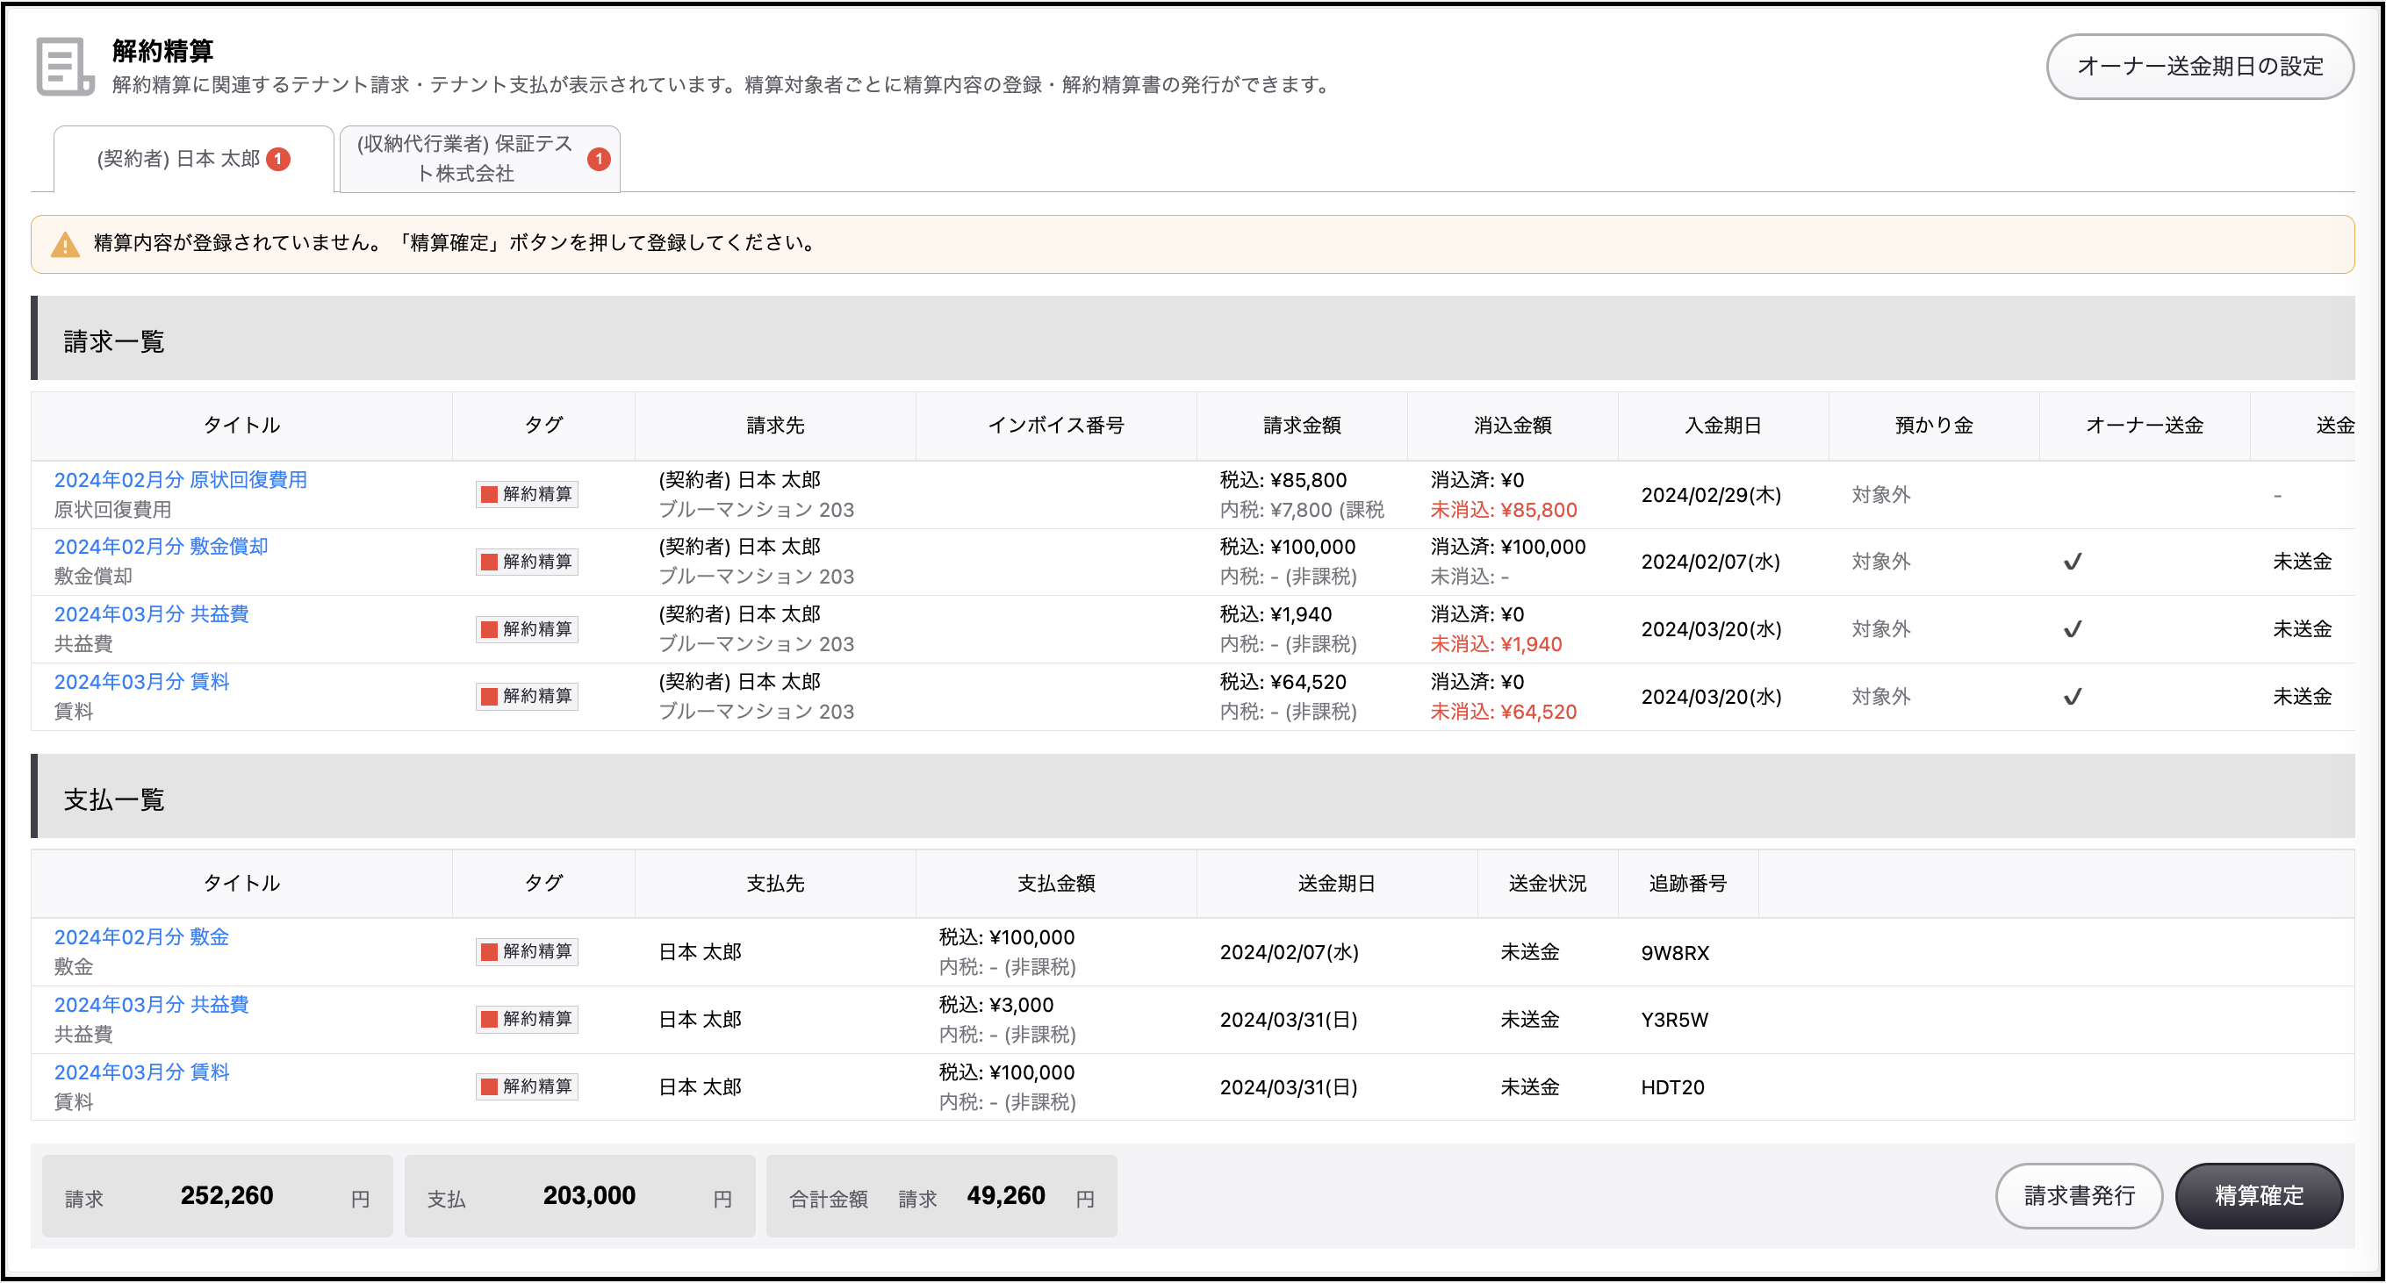The width and height of the screenshot is (2386, 1283).
Task: Click 解約精算 tag in 敷金償却 row
Action: pyautogui.click(x=527, y=562)
